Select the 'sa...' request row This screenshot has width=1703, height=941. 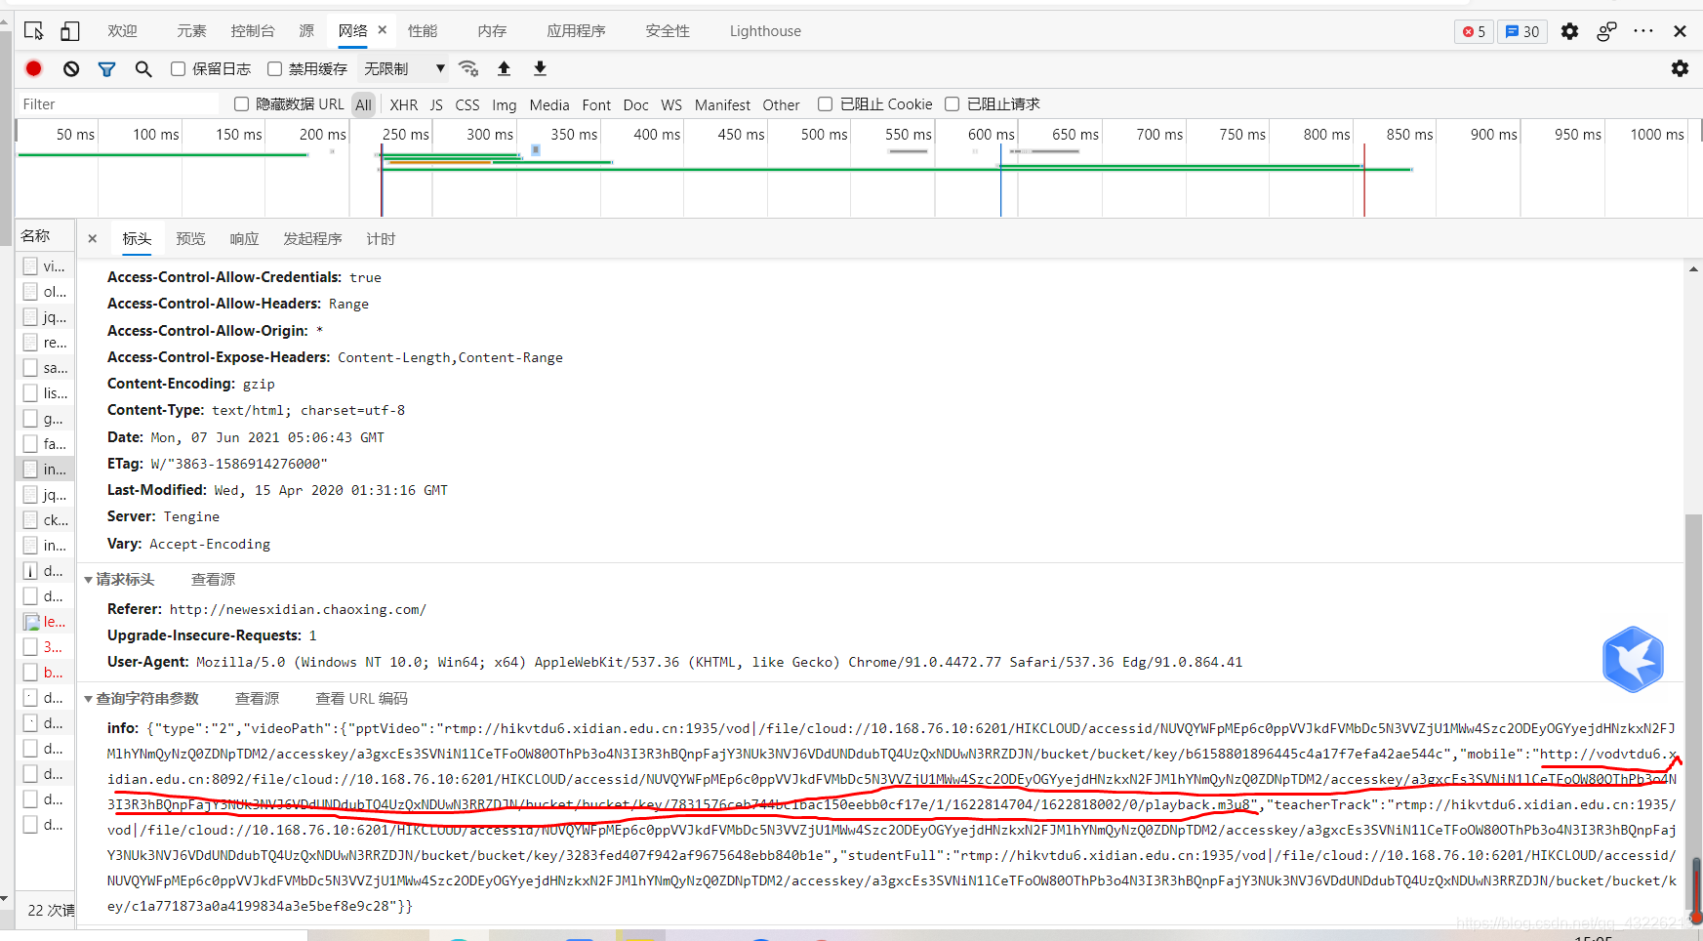coord(45,368)
